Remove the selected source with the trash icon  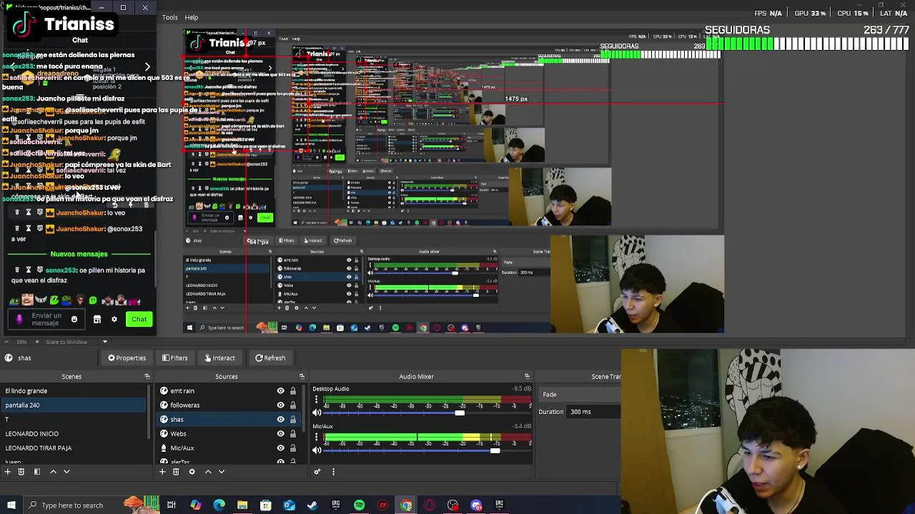(x=176, y=471)
